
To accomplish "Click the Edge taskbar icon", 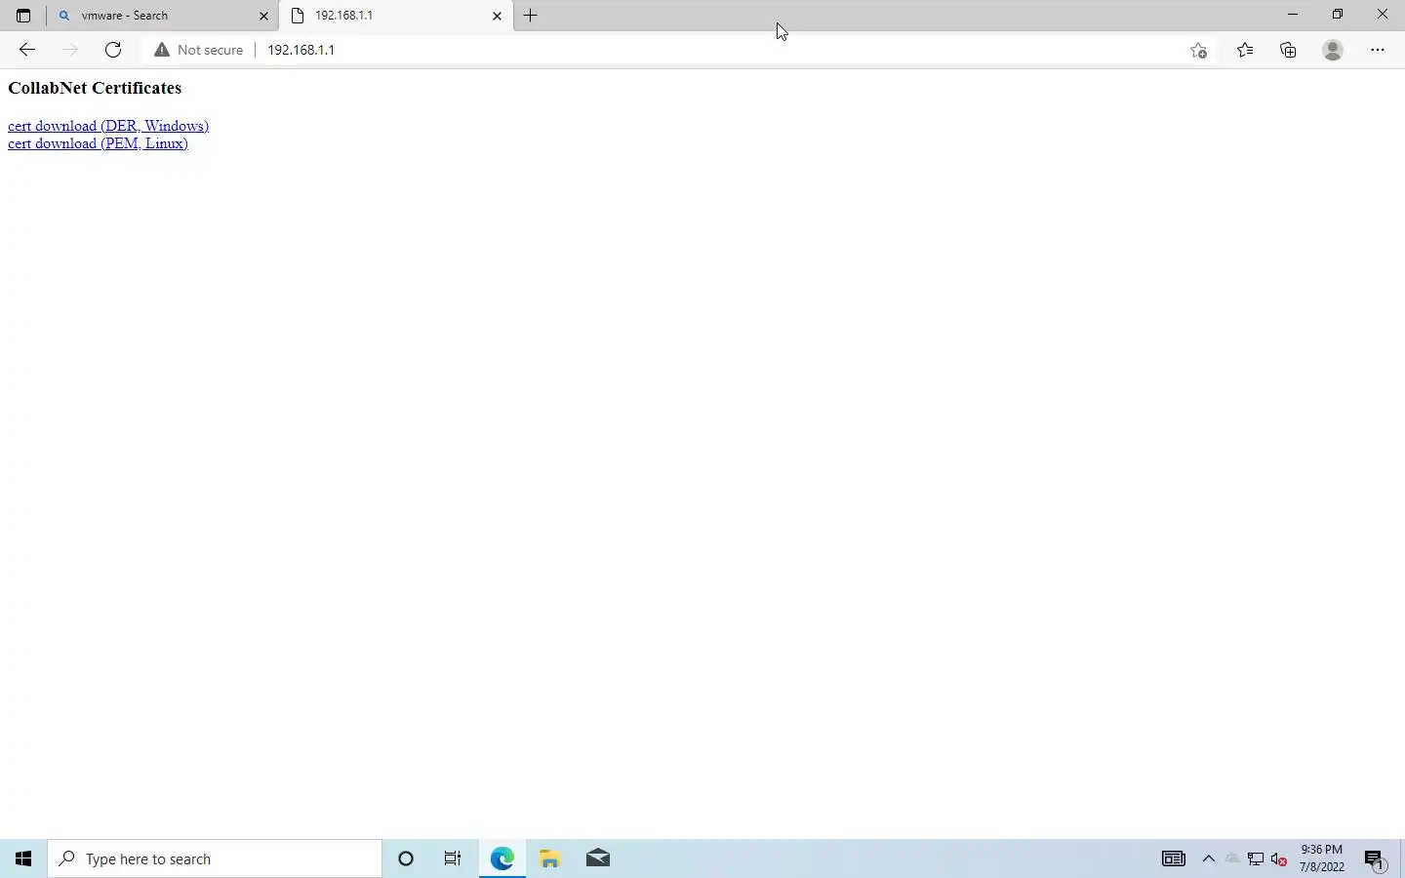I will tap(502, 858).
